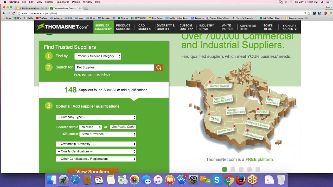Viewport: 333px width, 187px height.
Task: Expand the Sign Up / Sign In menu
Action: 290,27
